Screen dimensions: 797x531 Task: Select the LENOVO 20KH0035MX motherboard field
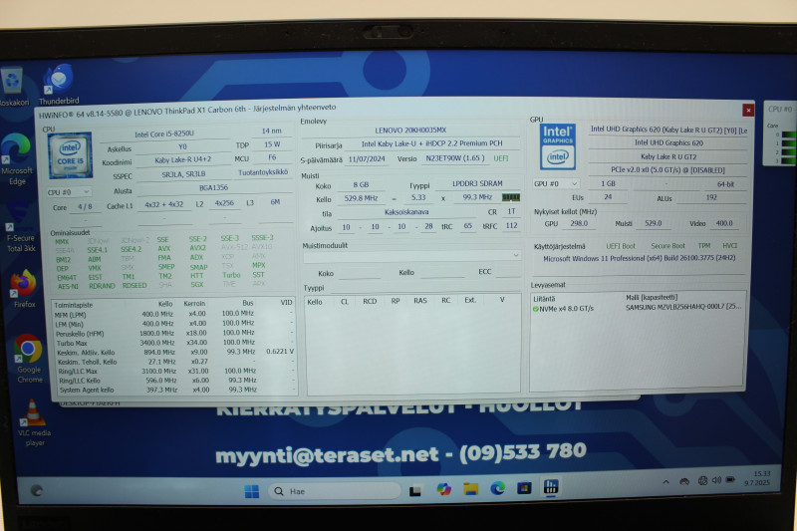(410, 131)
